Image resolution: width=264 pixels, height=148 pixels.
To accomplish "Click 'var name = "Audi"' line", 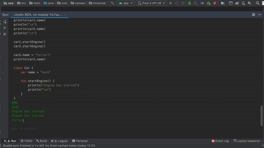I will (36, 72).
